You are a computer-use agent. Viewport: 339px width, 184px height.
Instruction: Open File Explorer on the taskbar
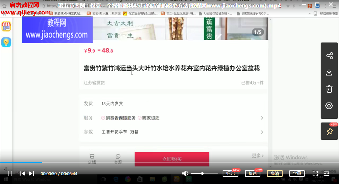point(152,179)
